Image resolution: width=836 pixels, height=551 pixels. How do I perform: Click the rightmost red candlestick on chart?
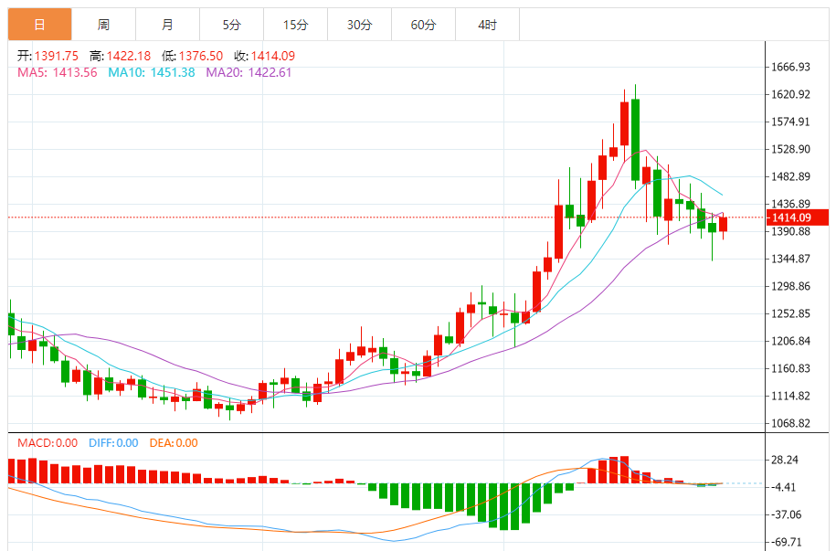pos(724,225)
